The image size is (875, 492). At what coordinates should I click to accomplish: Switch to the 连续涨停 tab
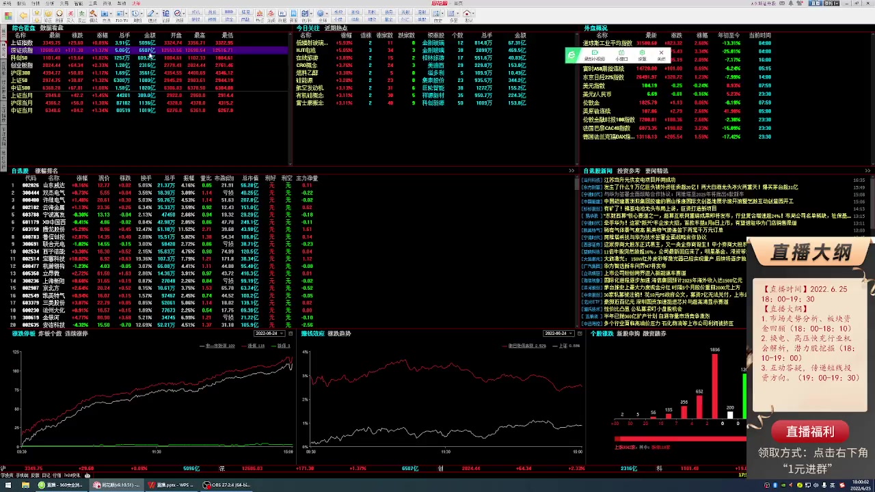point(77,333)
